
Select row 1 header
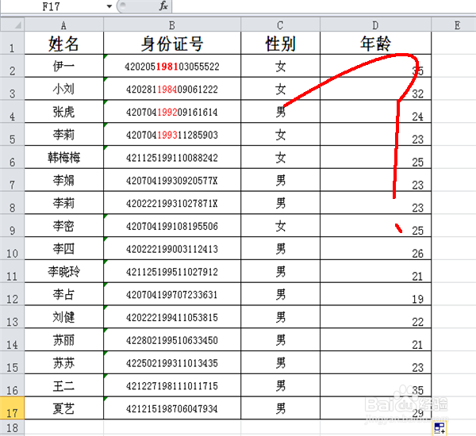[x=13, y=43]
